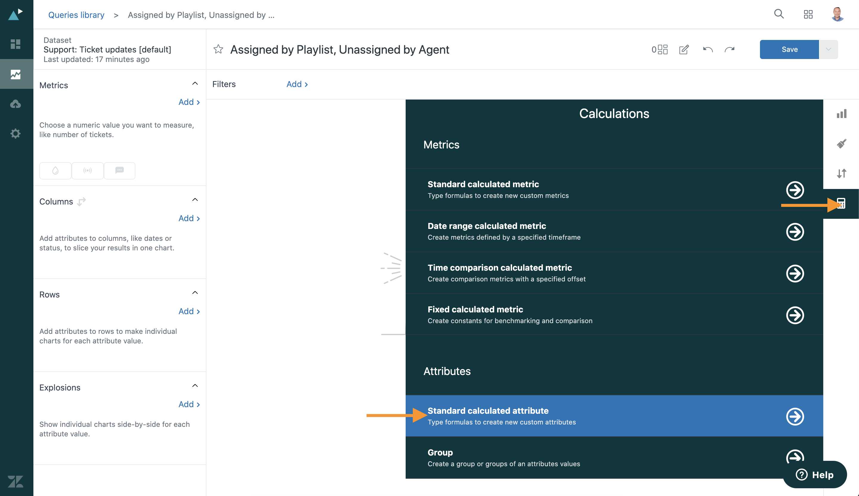Redo the last change

coord(730,49)
